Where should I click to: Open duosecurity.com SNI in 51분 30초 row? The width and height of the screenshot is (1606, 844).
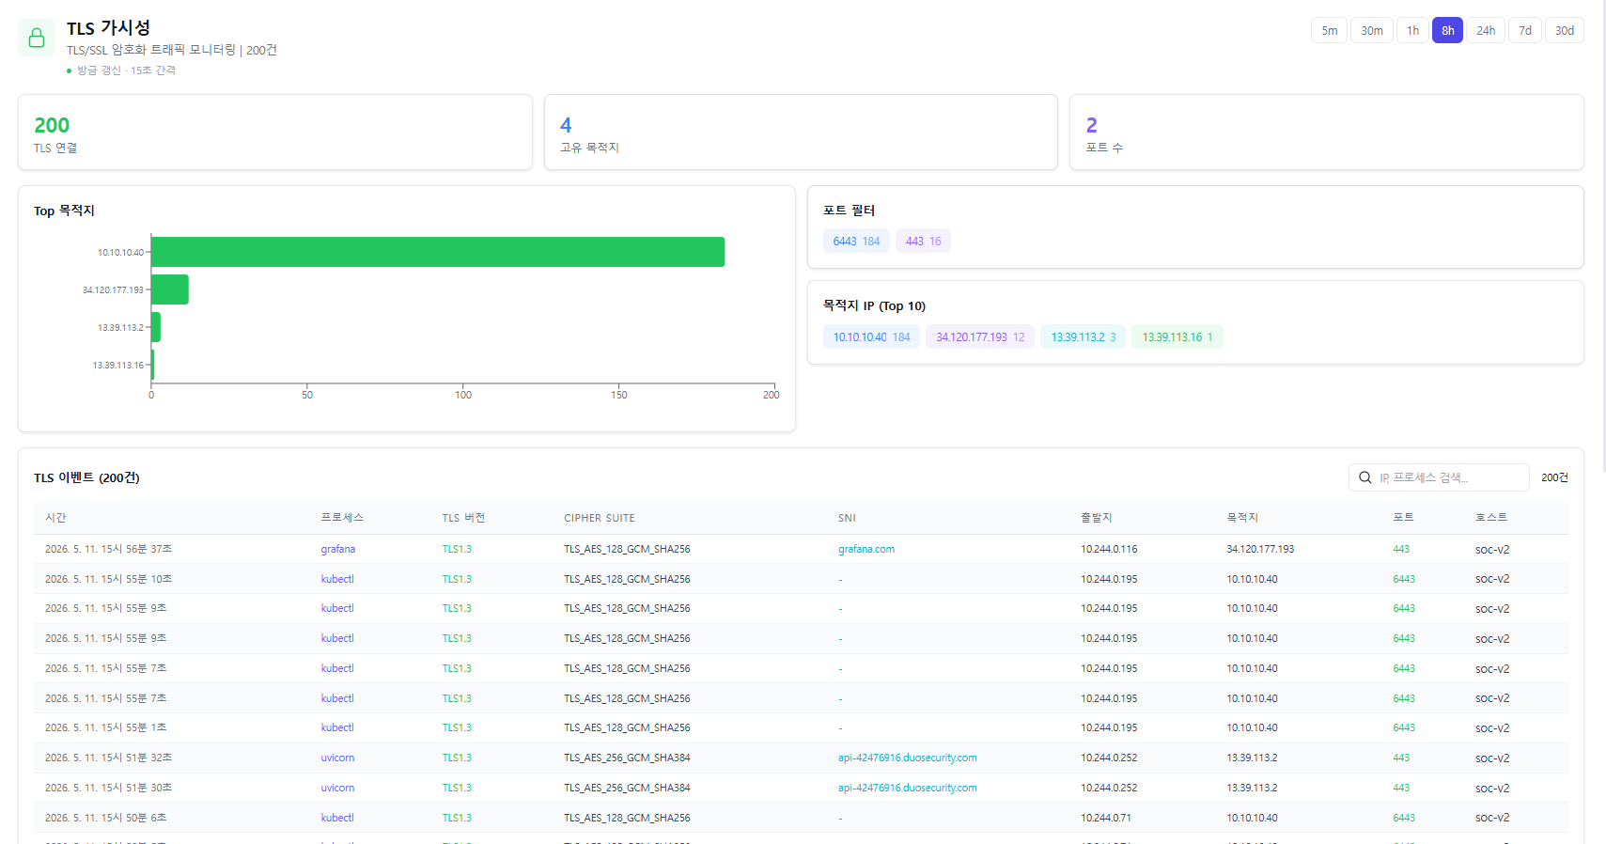coord(908,788)
